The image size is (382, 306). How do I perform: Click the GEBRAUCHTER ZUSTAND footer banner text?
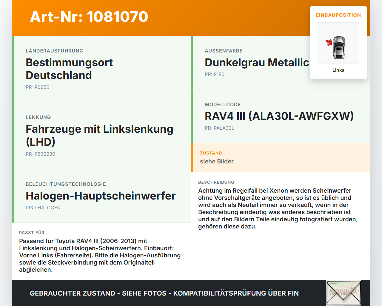[164, 293]
